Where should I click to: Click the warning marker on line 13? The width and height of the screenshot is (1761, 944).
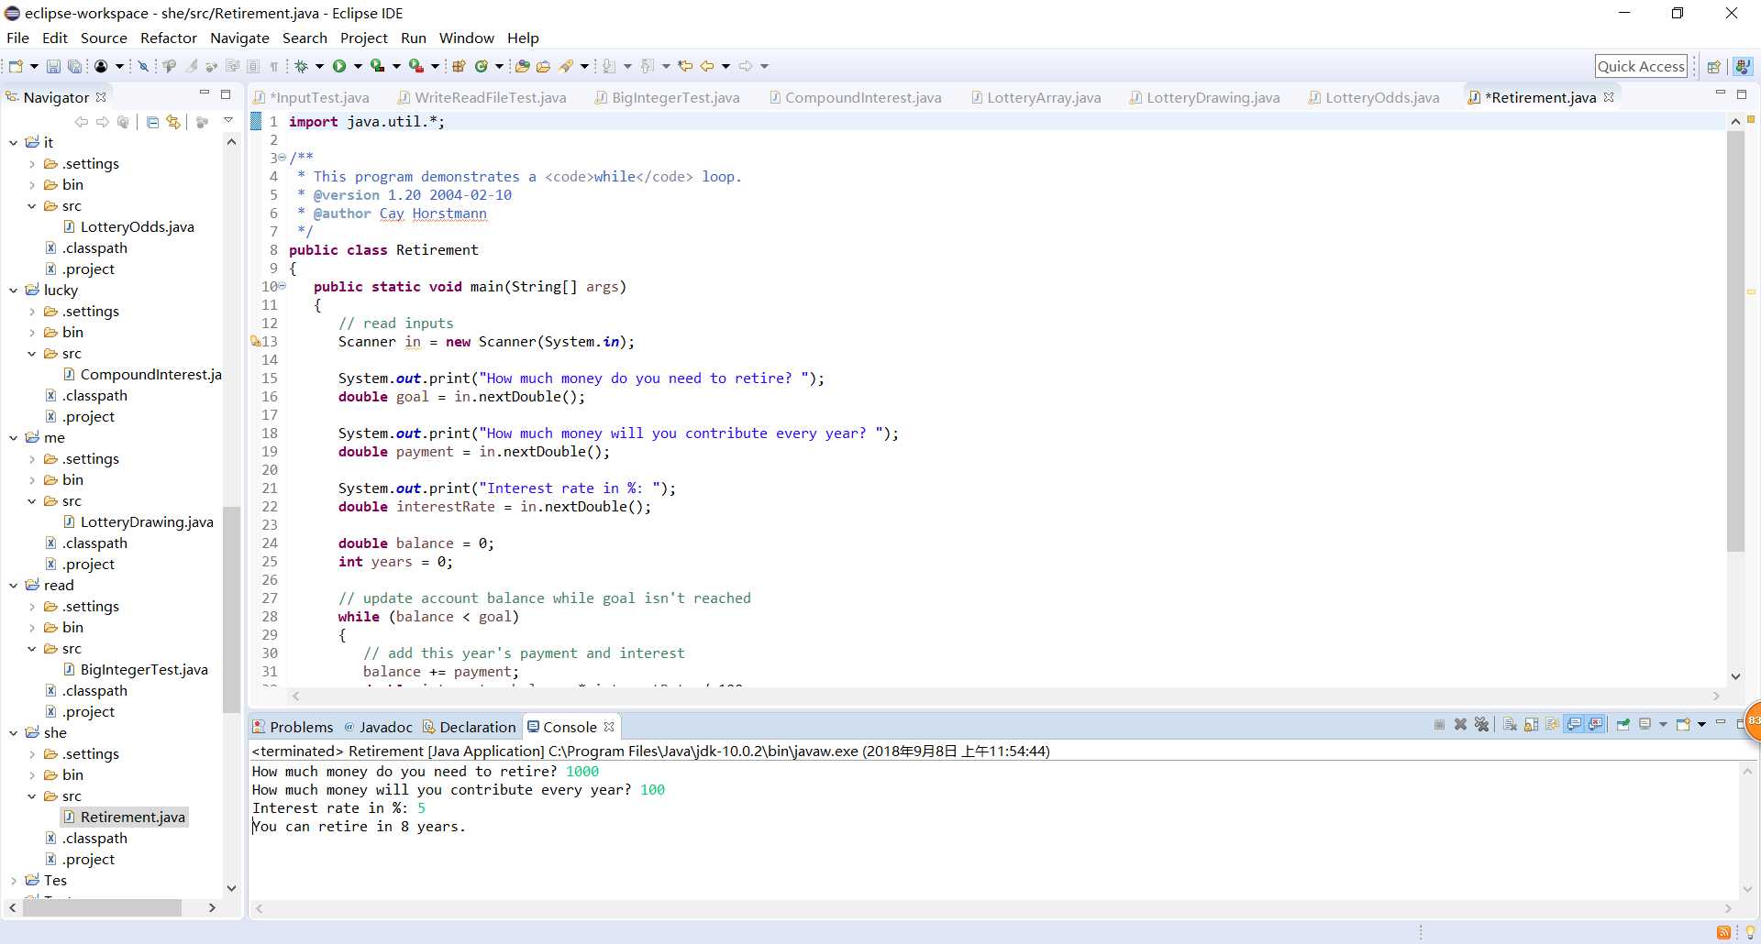pyautogui.click(x=256, y=341)
